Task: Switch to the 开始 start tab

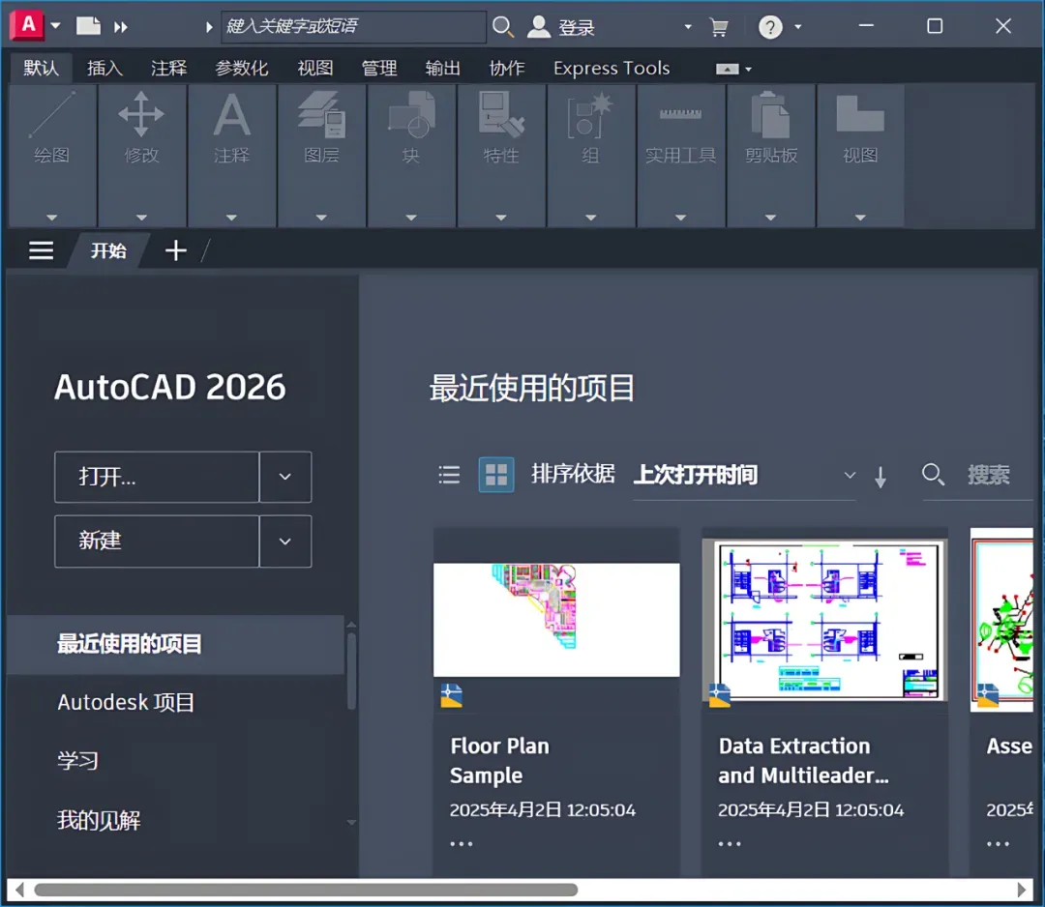Action: pyautogui.click(x=108, y=251)
